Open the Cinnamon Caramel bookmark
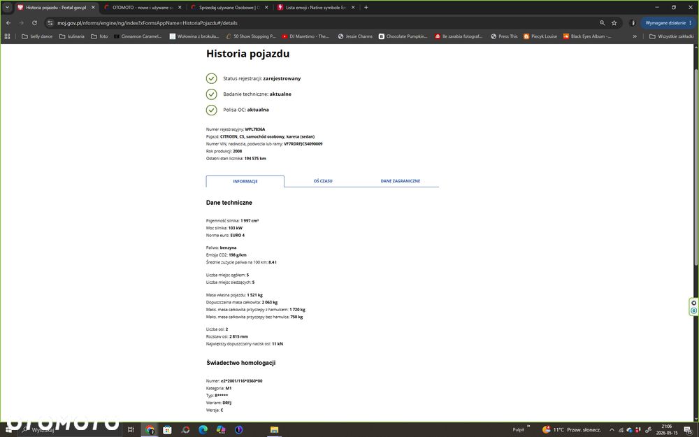Screen dimensions: 699x437 (137, 36)
